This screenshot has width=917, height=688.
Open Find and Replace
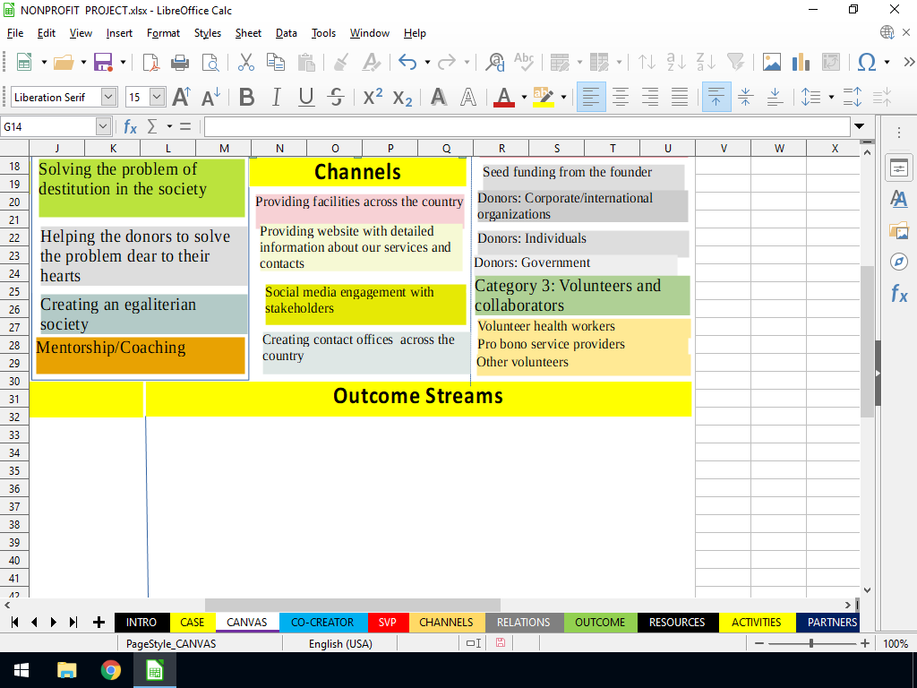pyautogui.click(x=495, y=62)
